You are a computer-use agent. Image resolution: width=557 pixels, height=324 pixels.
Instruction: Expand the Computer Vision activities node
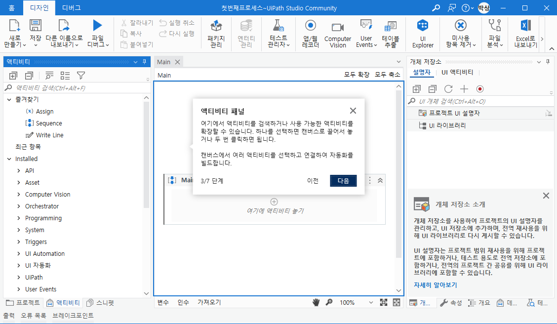coord(19,194)
